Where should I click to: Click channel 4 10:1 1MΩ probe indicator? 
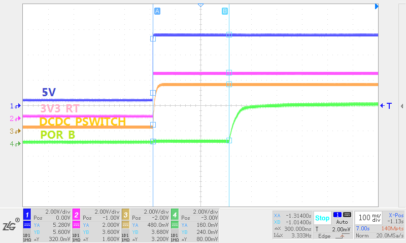coord(175,237)
